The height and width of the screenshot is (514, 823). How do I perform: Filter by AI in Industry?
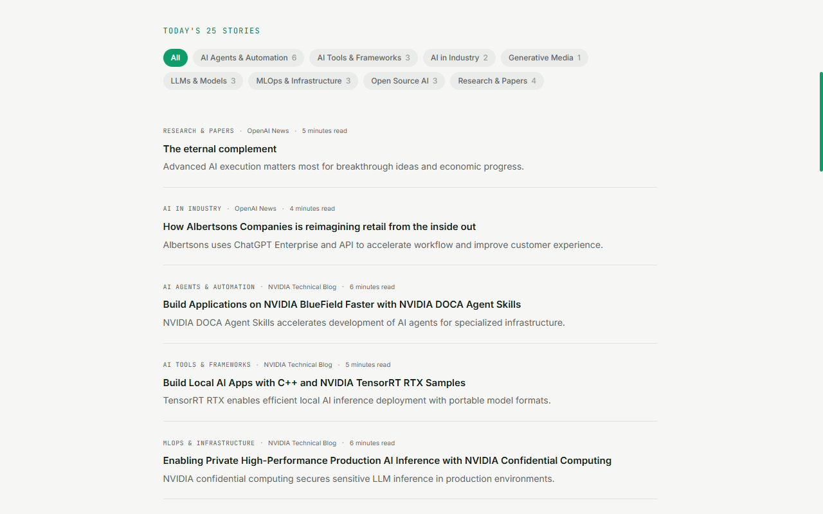459,58
